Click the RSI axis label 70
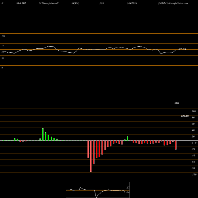This screenshot has height=198, width=198. (x=3, y=46)
